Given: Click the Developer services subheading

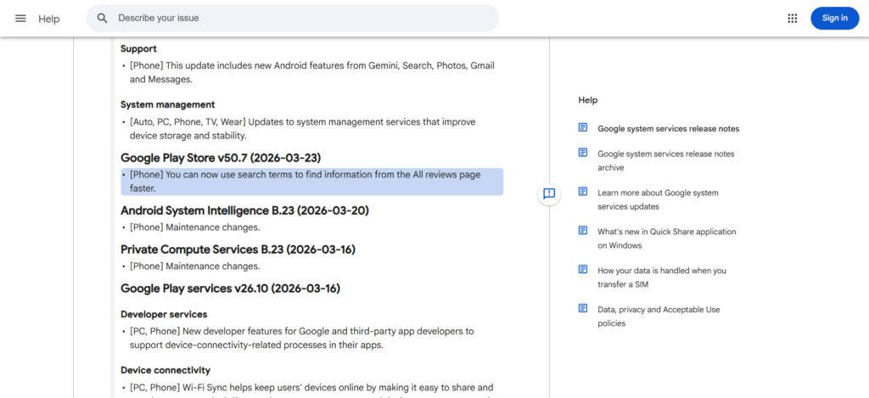Looking at the screenshot, I should (164, 314).
